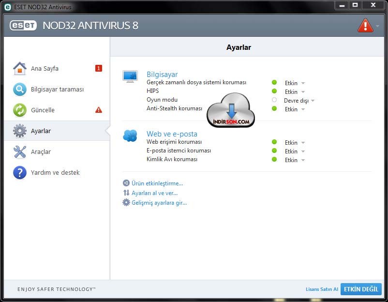The height and width of the screenshot is (302, 388).
Task: Open the Web ve e-posta heading link
Action: point(172,134)
